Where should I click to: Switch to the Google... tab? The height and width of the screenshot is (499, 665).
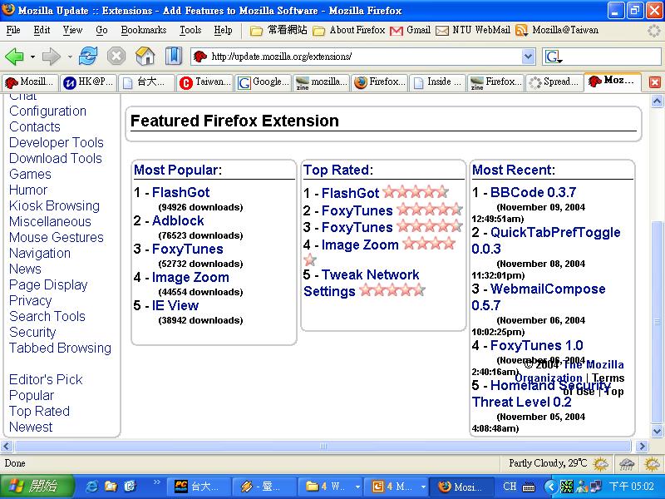pos(264,82)
